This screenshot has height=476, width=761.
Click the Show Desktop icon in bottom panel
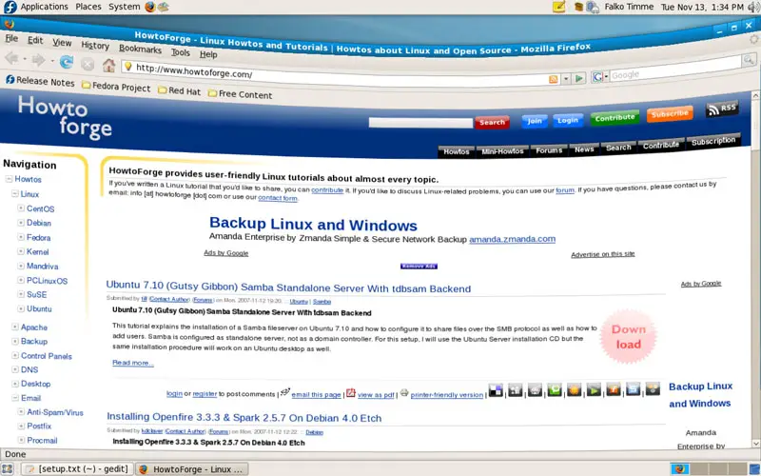coord(7,468)
